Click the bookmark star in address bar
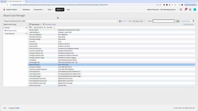This screenshot has height=111, width=198. point(160,5)
